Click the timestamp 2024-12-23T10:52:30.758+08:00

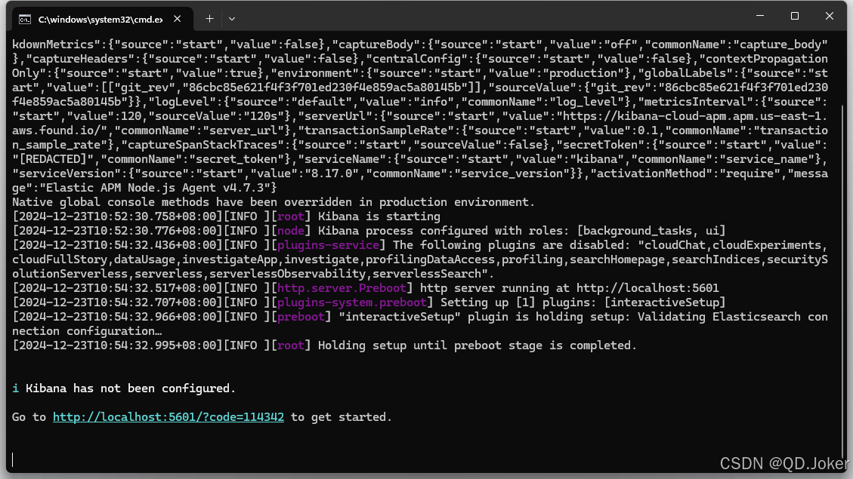[118, 216]
